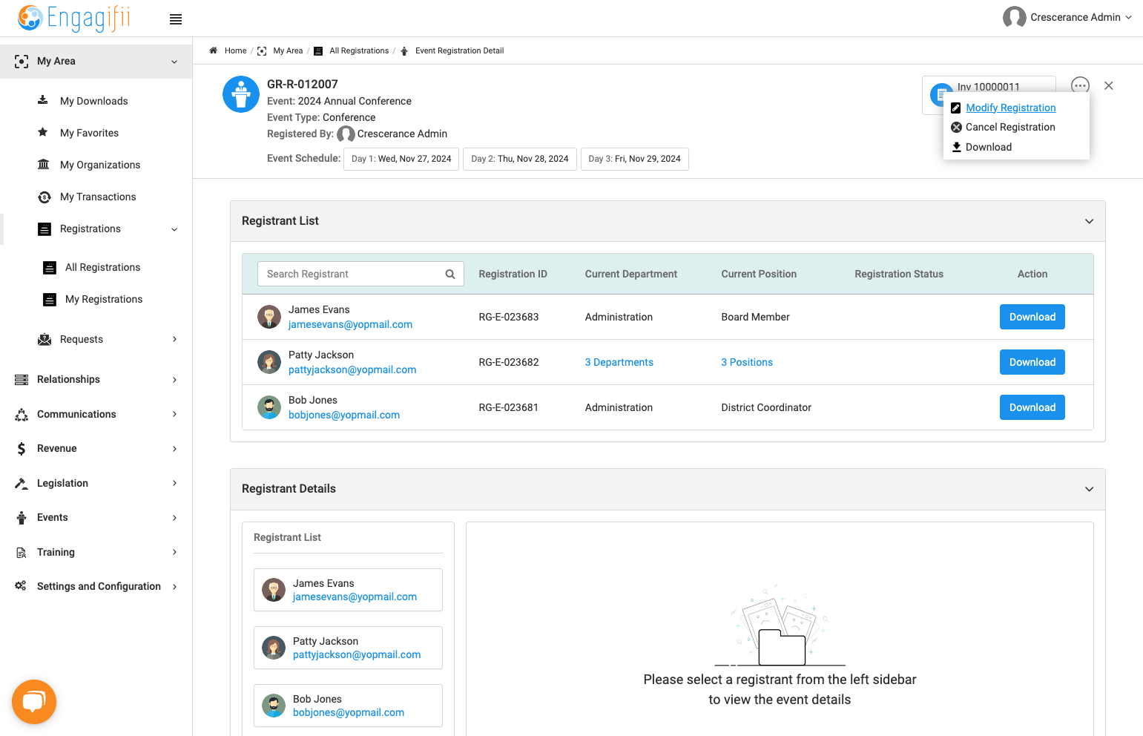Toggle the hamburger menu icon

coord(176,19)
